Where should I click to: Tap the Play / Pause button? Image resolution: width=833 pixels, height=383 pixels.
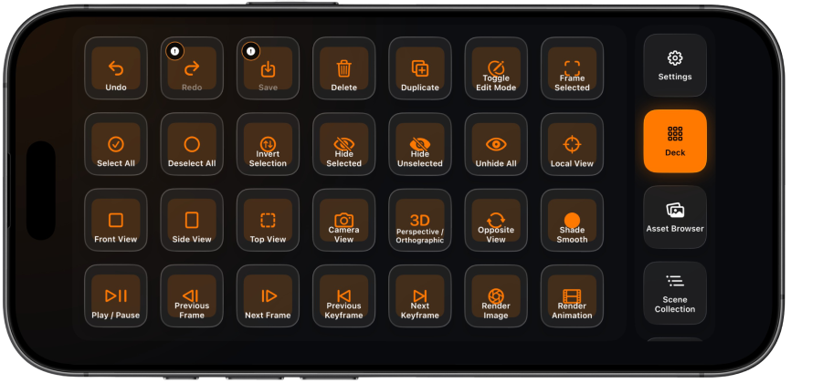(116, 295)
